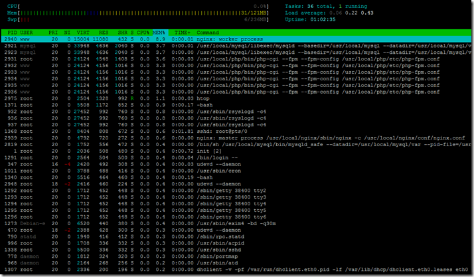
Task: Select mysqld process with PID 2921
Action: pos(236,46)
